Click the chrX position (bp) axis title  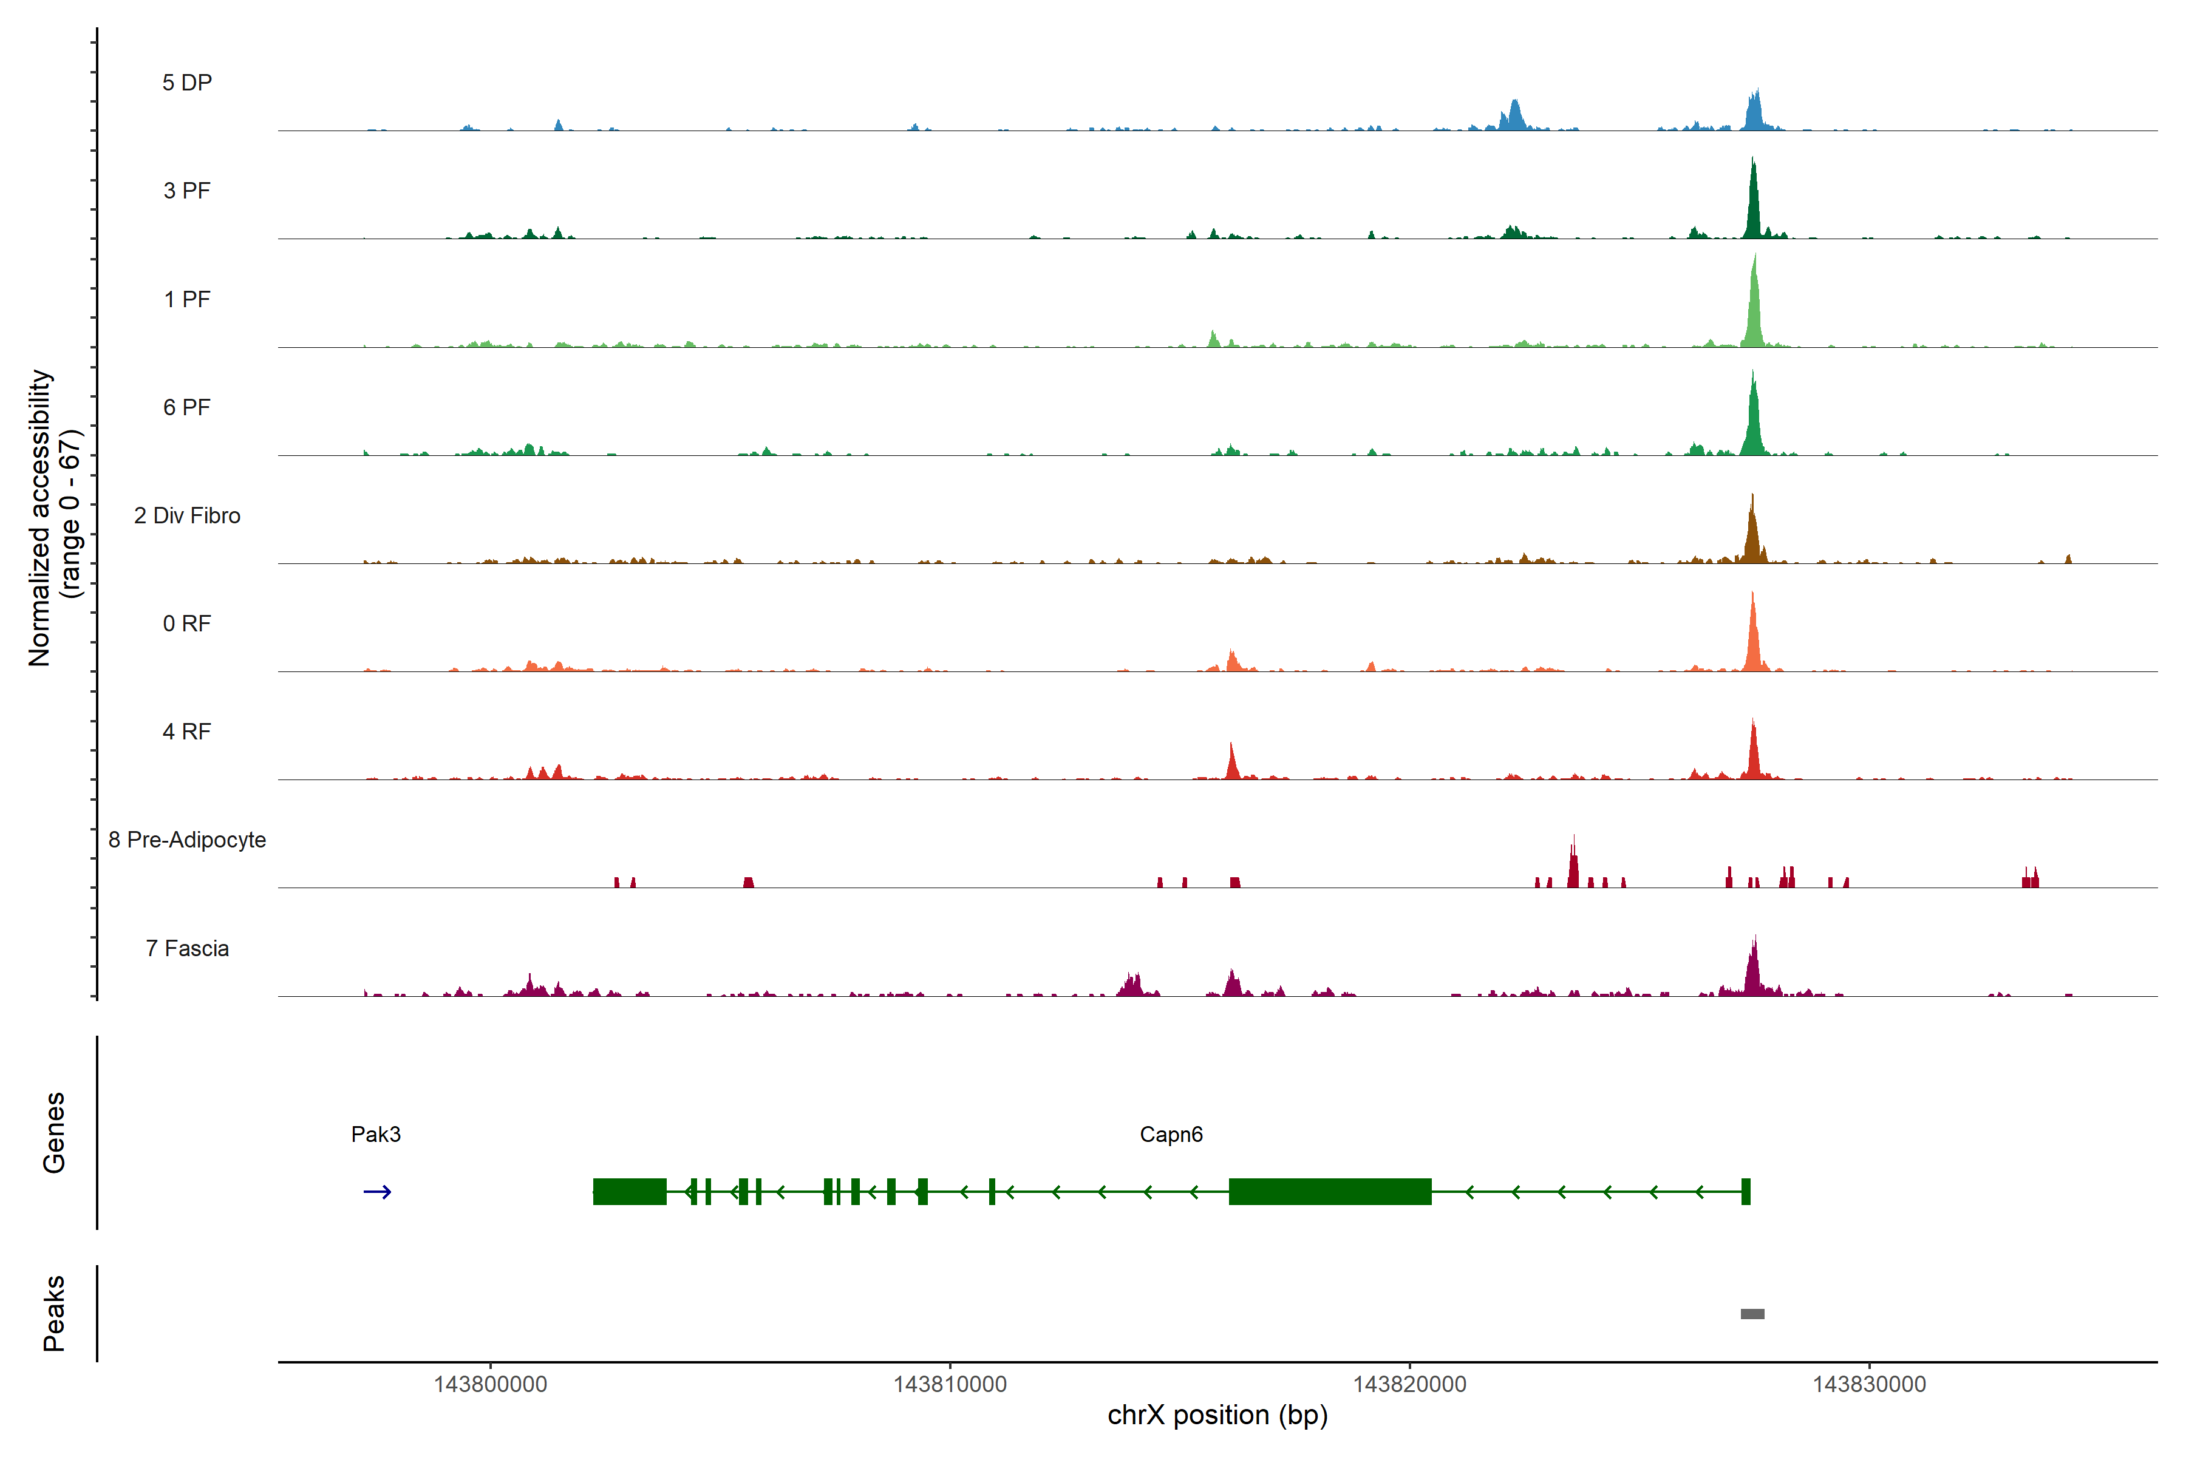click(x=1217, y=1415)
